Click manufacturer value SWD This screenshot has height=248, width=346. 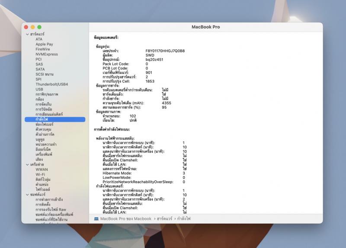pyautogui.click(x=150, y=55)
